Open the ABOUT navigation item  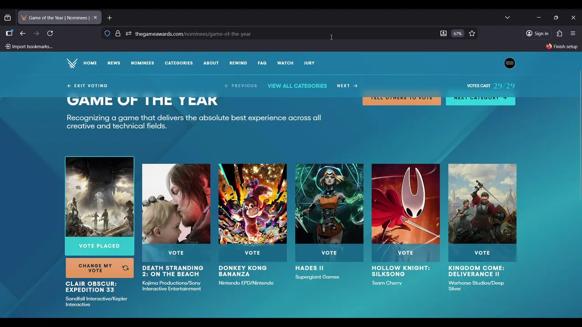point(211,63)
